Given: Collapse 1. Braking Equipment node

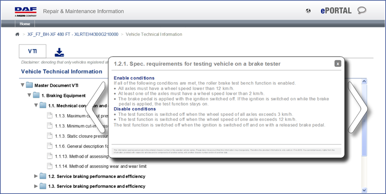Looking at the screenshot, I should 29,95.
